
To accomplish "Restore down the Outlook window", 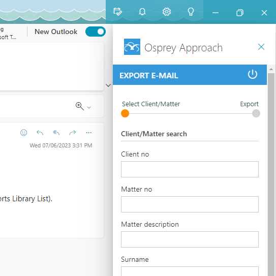I will click(x=240, y=13).
